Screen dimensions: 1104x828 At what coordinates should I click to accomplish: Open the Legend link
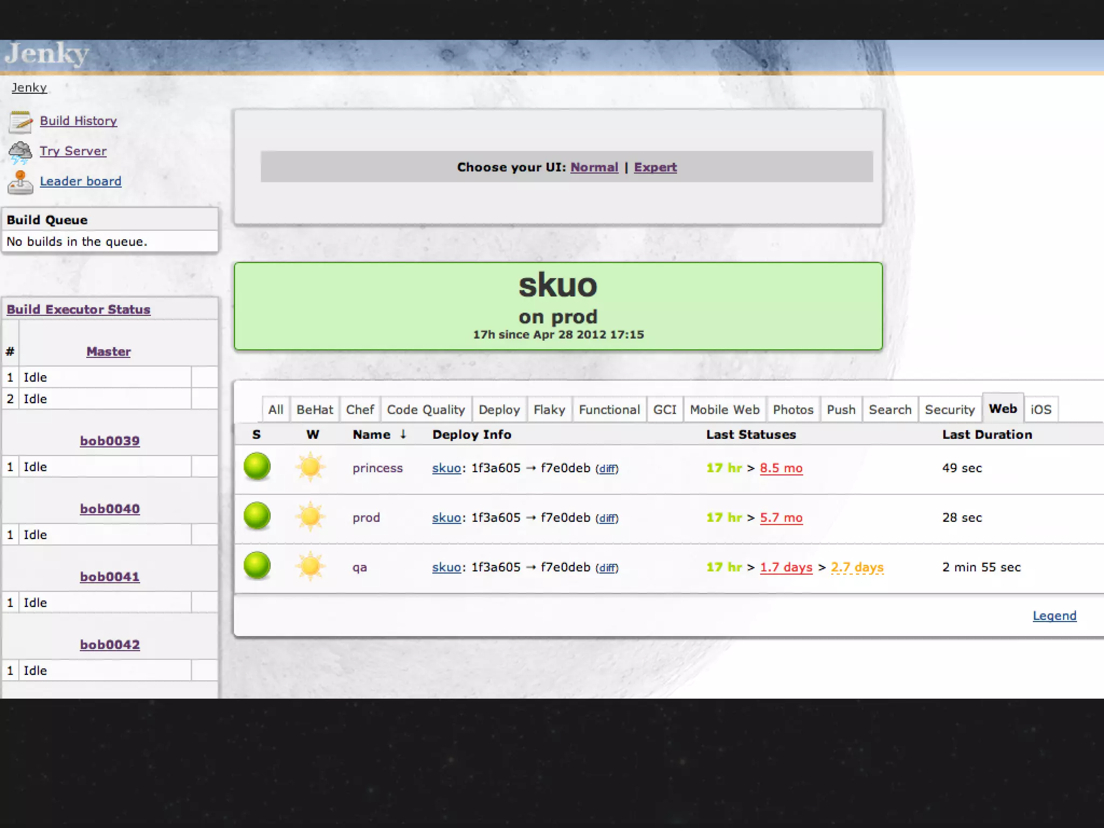coord(1054,616)
